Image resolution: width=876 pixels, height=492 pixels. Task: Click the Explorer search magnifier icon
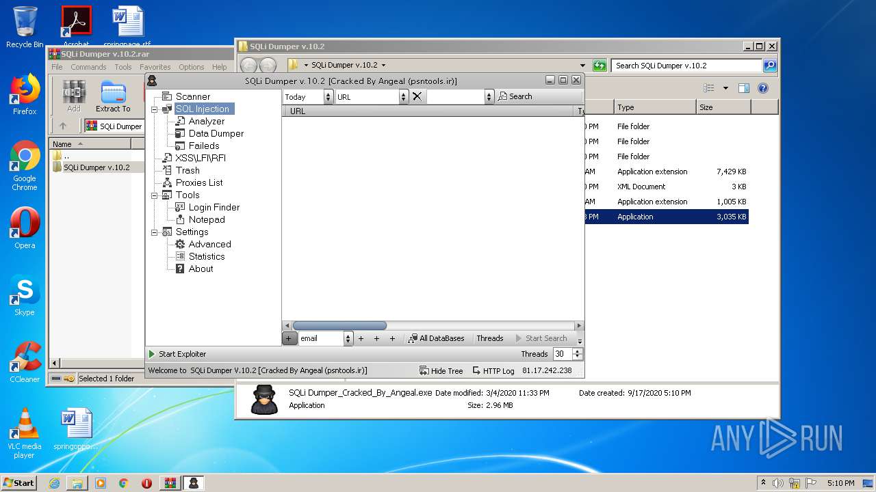(770, 66)
